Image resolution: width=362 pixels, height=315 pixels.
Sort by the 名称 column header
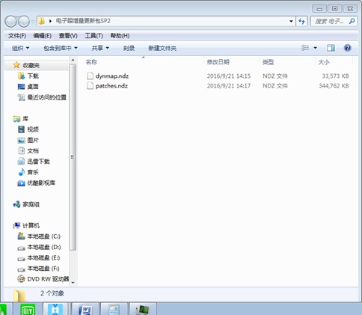tap(91, 62)
